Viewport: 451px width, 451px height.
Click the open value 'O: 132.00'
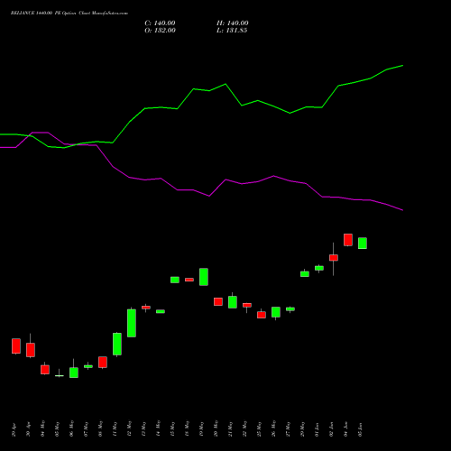pos(160,31)
